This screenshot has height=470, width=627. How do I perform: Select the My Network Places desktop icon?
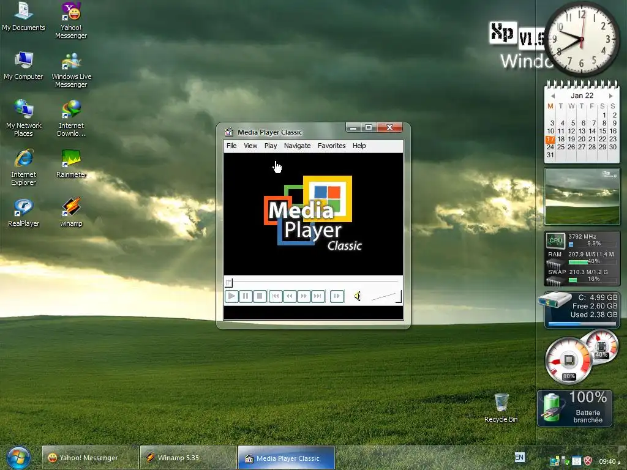23,118
